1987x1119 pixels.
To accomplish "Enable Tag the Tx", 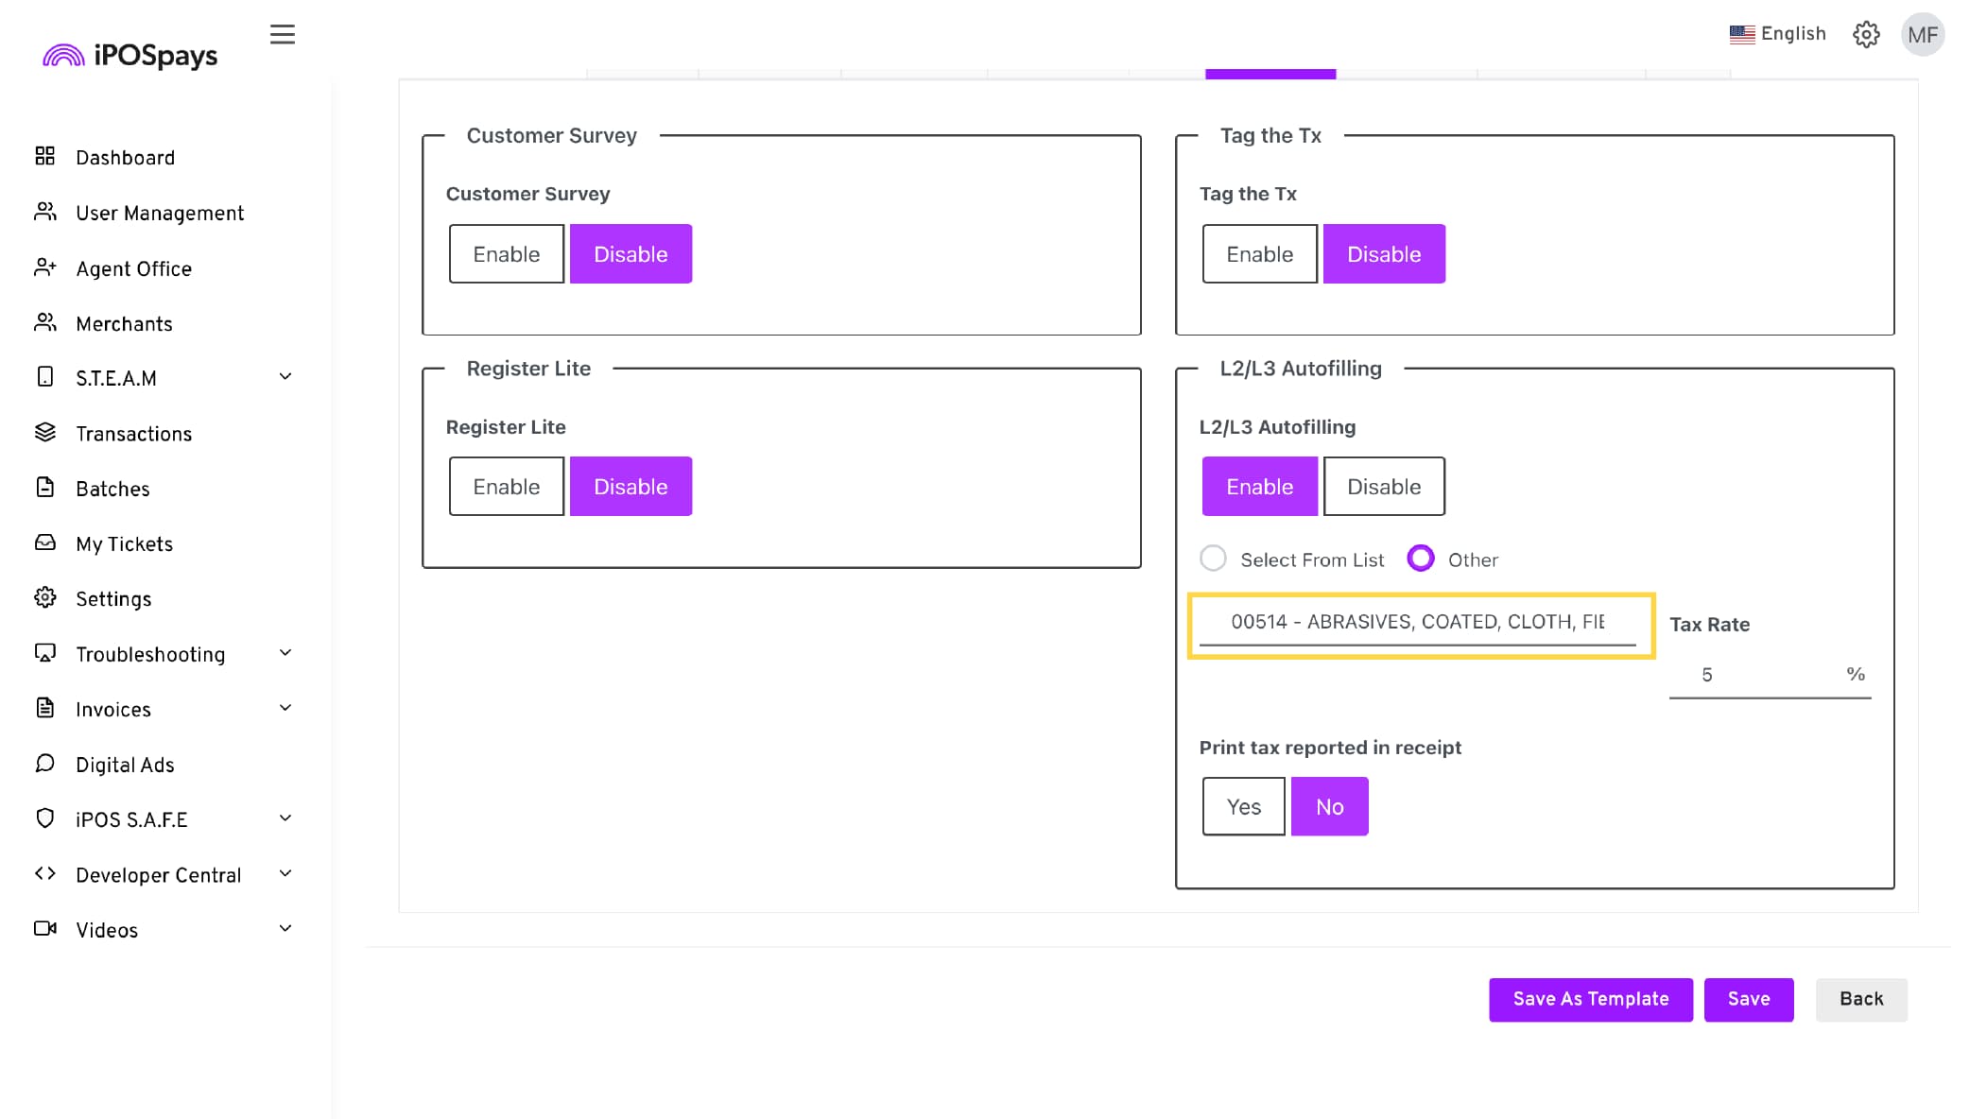I will point(1259,254).
